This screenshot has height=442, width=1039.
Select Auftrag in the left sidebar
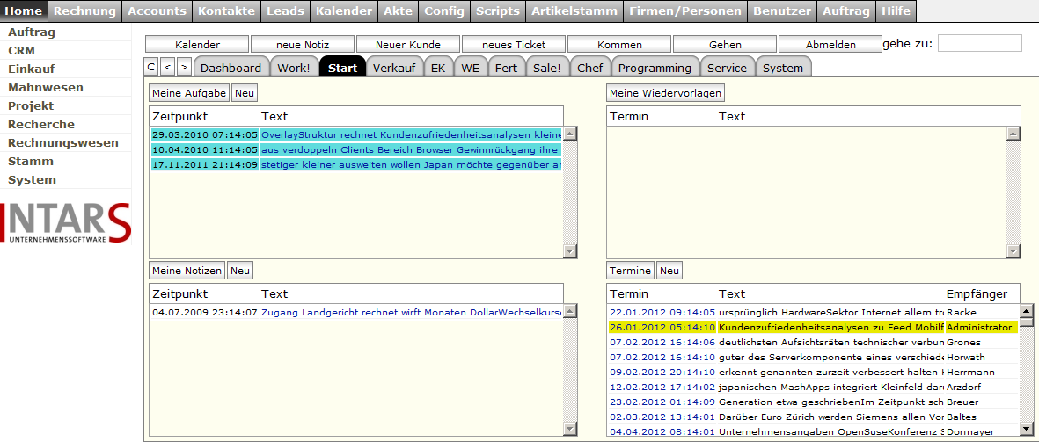click(x=32, y=32)
